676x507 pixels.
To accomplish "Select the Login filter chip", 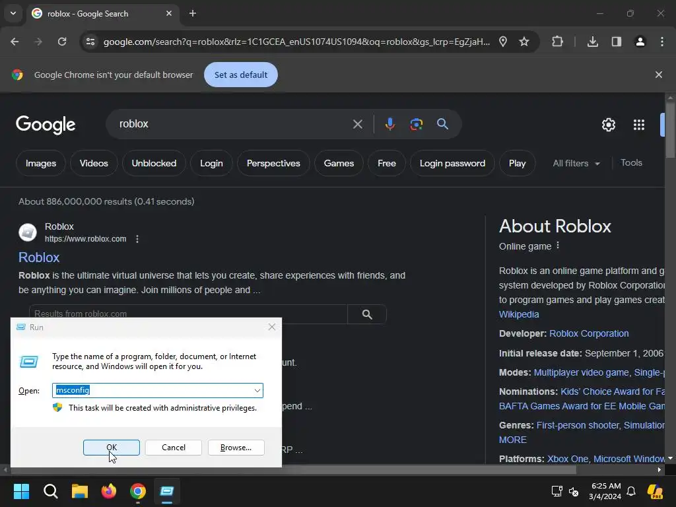I will pyautogui.click(x=211, y=164).
